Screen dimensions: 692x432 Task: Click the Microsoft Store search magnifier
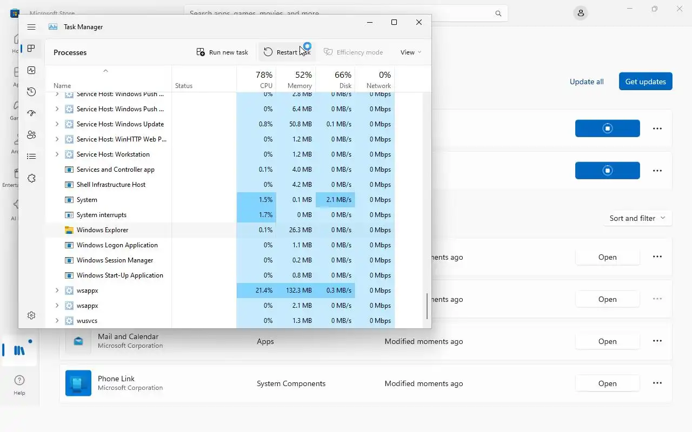[x=498, y=13]
